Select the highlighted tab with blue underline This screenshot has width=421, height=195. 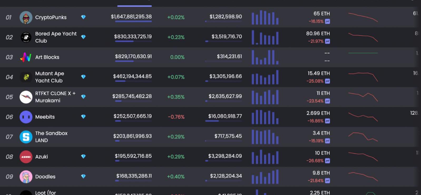[134, 4]
